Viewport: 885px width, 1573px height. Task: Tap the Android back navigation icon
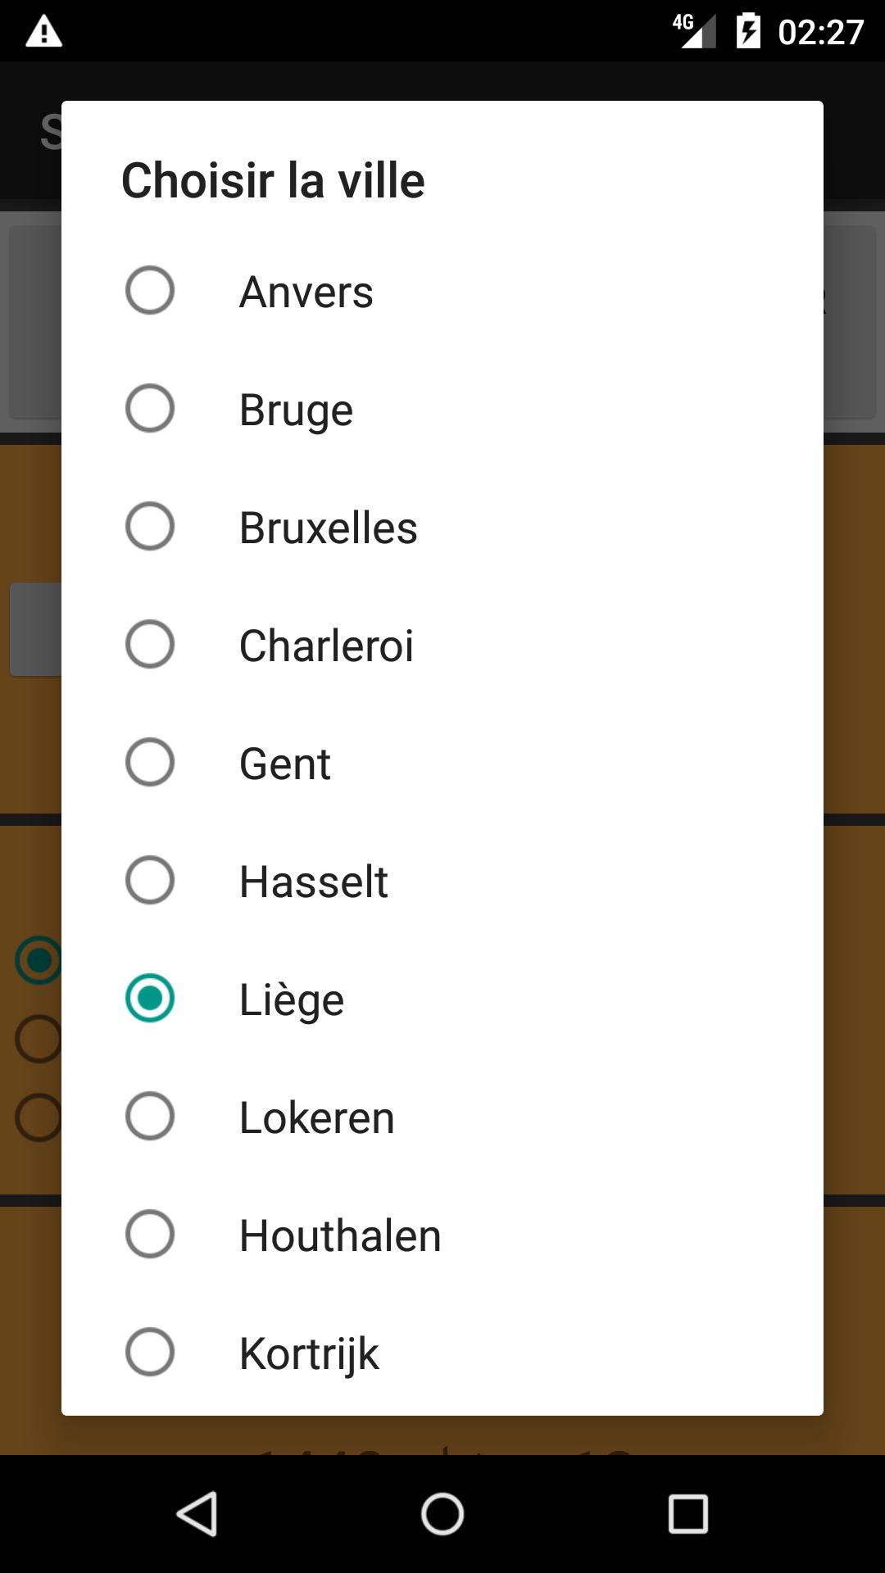(x=197, y=1513)
